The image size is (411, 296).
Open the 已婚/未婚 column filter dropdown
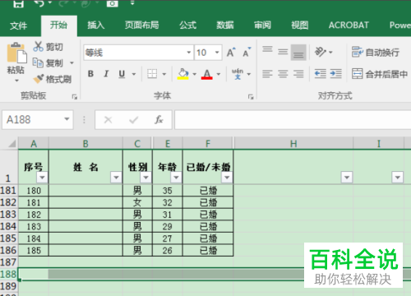227,178
